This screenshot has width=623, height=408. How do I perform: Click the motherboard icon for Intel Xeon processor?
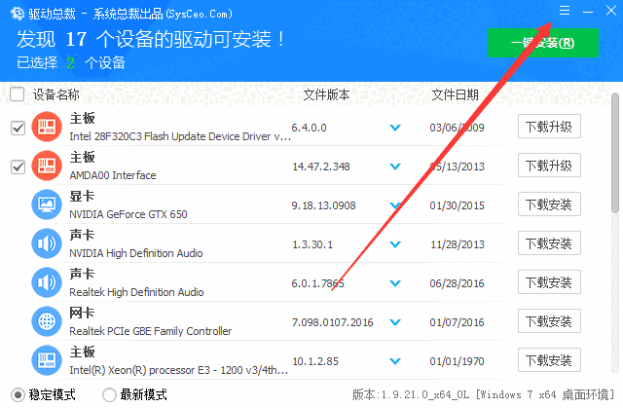coord(47,360)
